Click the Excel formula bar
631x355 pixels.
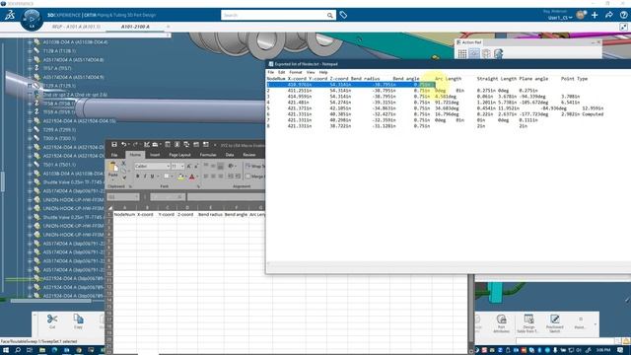coord(226,197)
